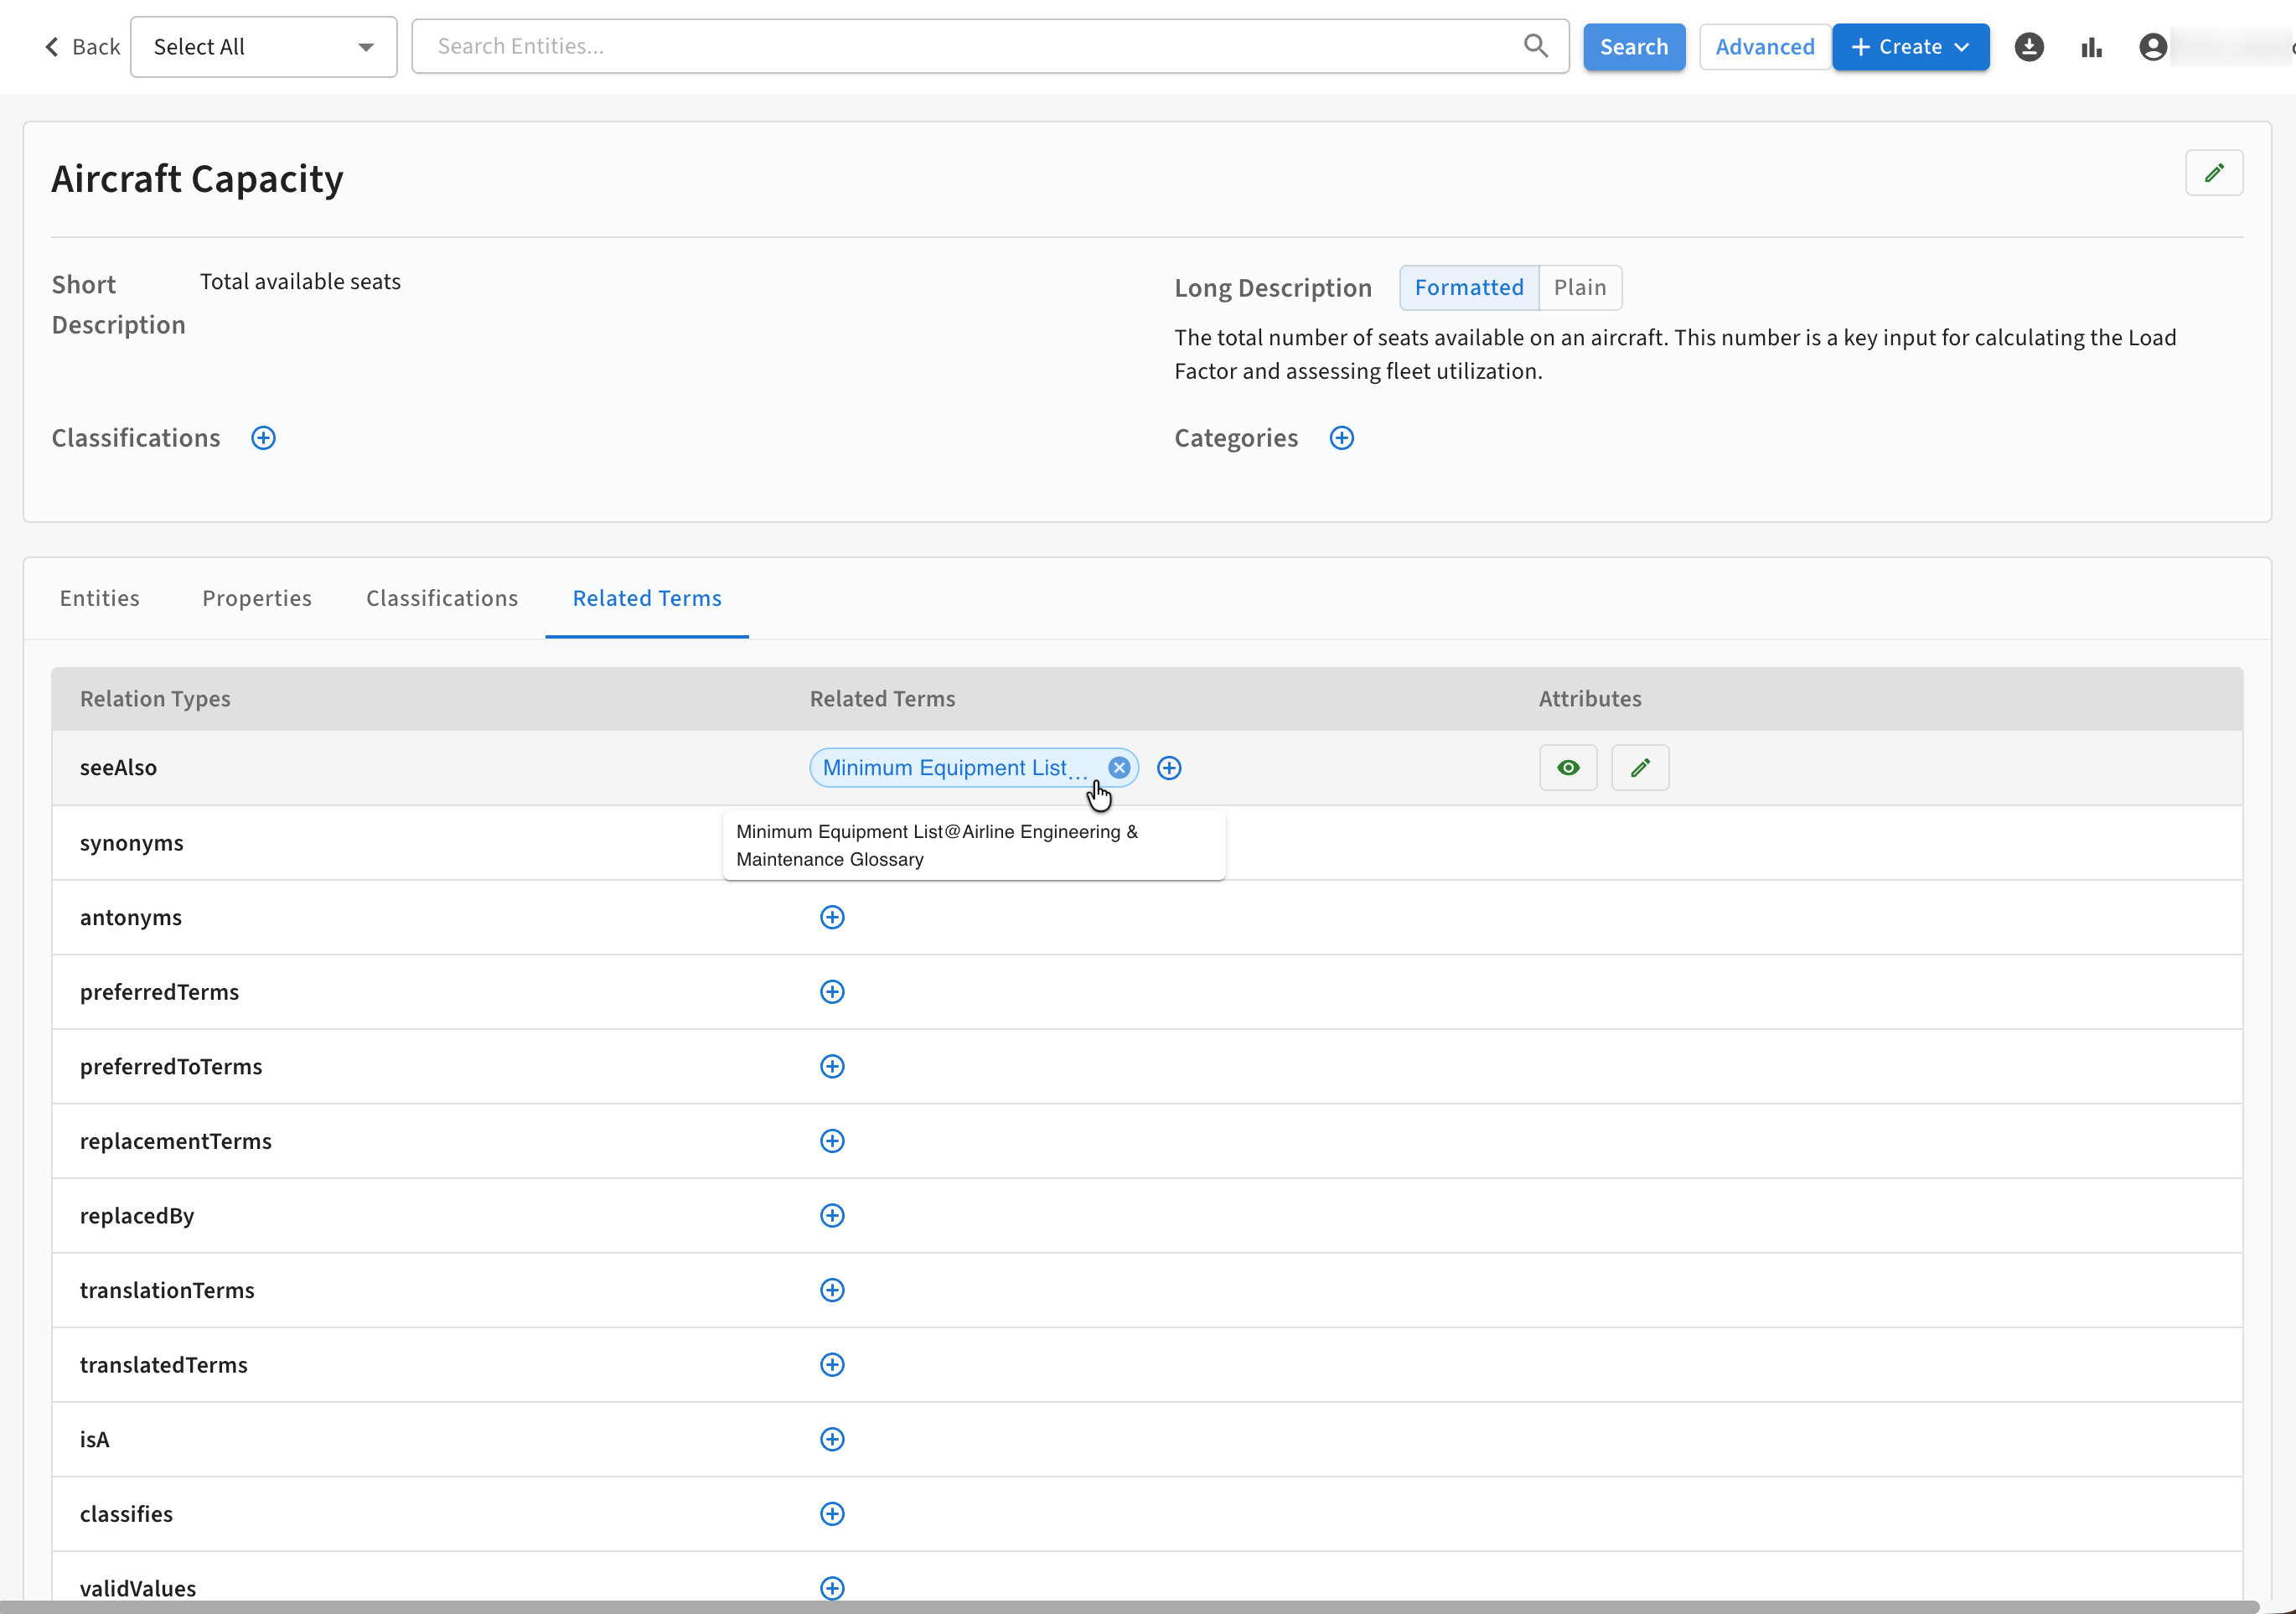
Task: Click the blue Search button
Action: (1634, 47)
